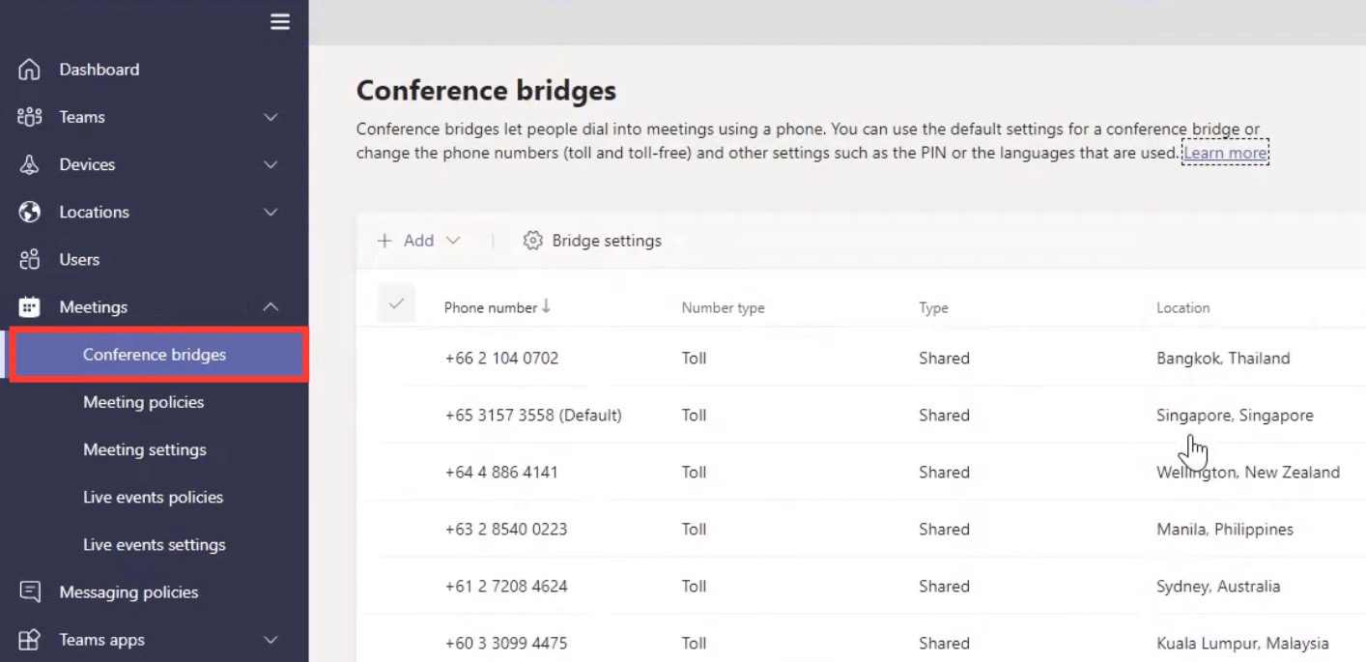
Task: Click Wellington, New Zealand location cell
Action: click(1248, 472)
